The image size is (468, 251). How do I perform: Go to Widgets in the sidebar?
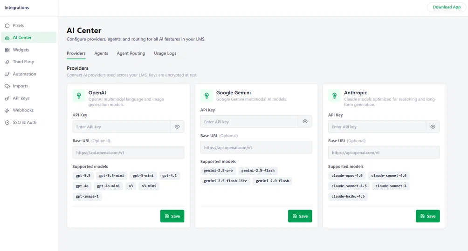click(x=28, y=50)
